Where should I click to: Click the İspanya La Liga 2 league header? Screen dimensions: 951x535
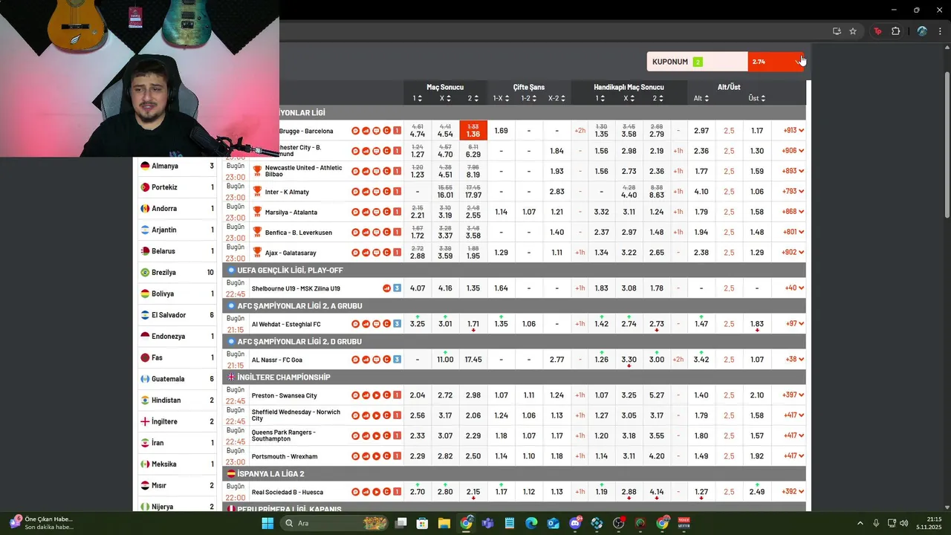(x=514, y=473)
